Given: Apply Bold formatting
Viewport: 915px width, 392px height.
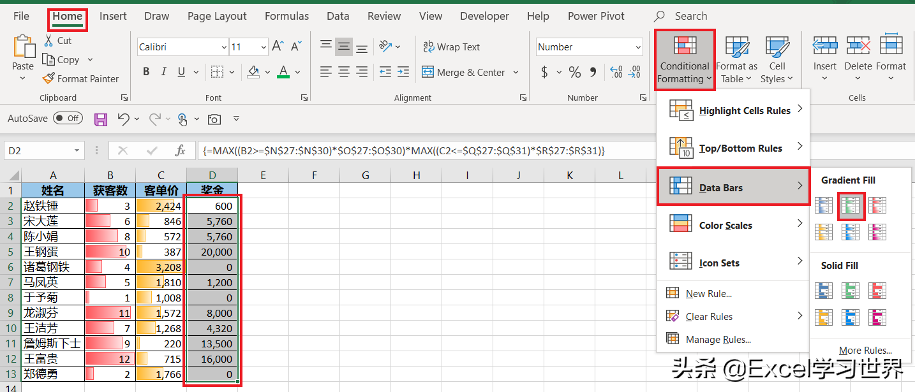Looking at the screenshot, I should click(146, 72).
